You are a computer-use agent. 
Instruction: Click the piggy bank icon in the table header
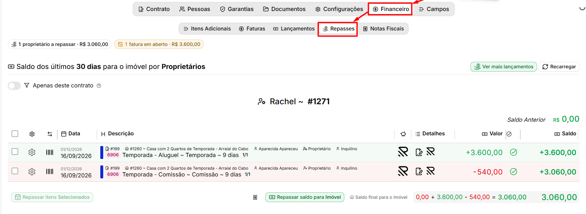tap(403, 134)
